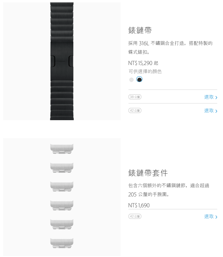Click chevron arrow in 錶鏈帶 42 公釐 row
The height and width of the screenshot is (257, 223).
[216, 111]
